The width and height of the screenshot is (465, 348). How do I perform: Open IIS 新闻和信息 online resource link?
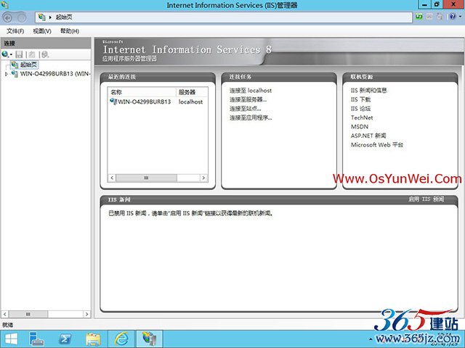[x=368, y=91]
